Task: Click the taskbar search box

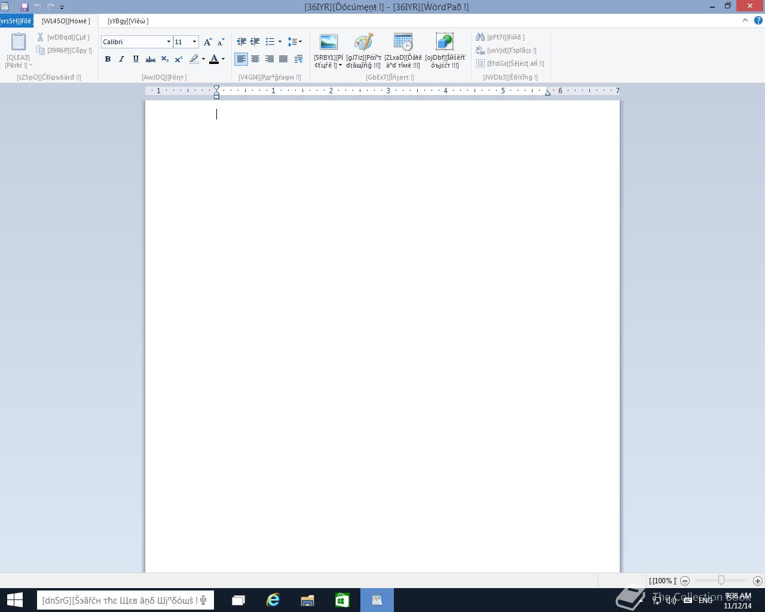Action: pos(124,600)
